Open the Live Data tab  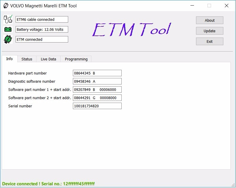point(48,59)
